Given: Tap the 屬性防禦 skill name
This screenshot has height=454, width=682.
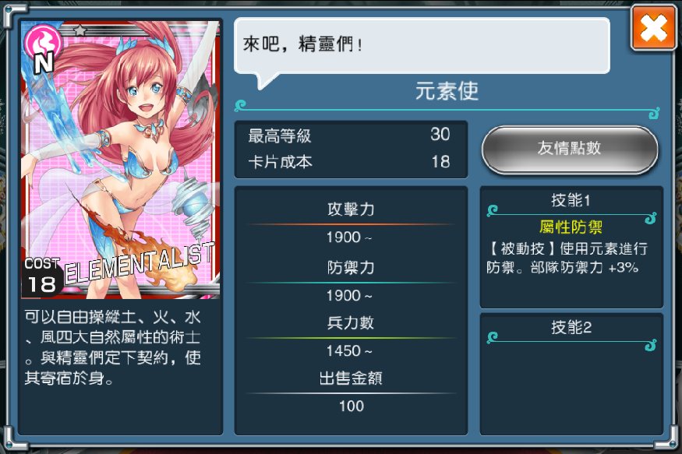Looking at the screenshot, I should coord(571,227).
